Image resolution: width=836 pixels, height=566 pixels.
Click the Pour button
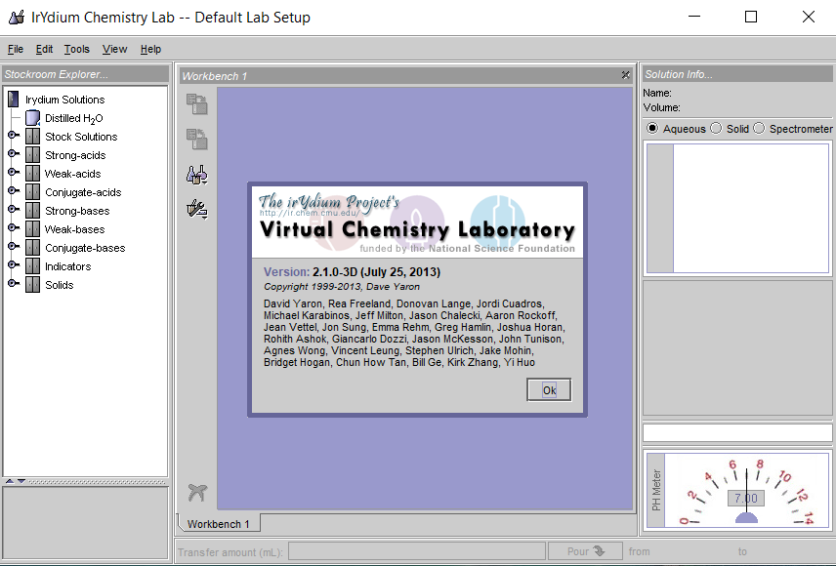point(584,550)
